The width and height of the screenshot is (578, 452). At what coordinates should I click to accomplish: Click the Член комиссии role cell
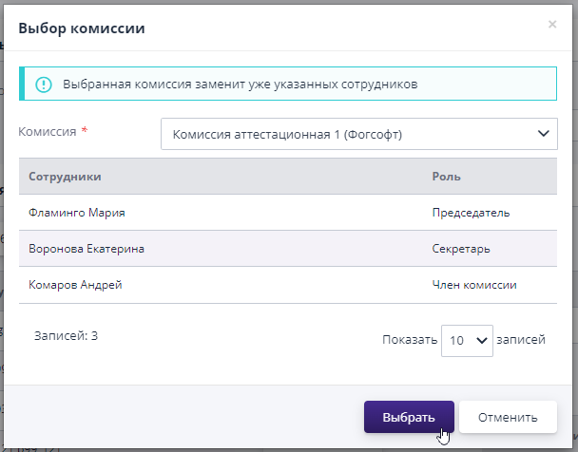(474, 285)
